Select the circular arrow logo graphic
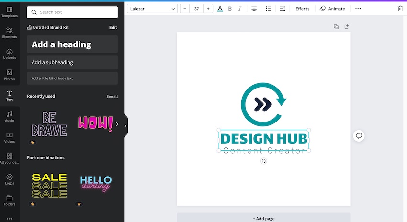This screenshot has width=407, height=222. pos(263,104)
